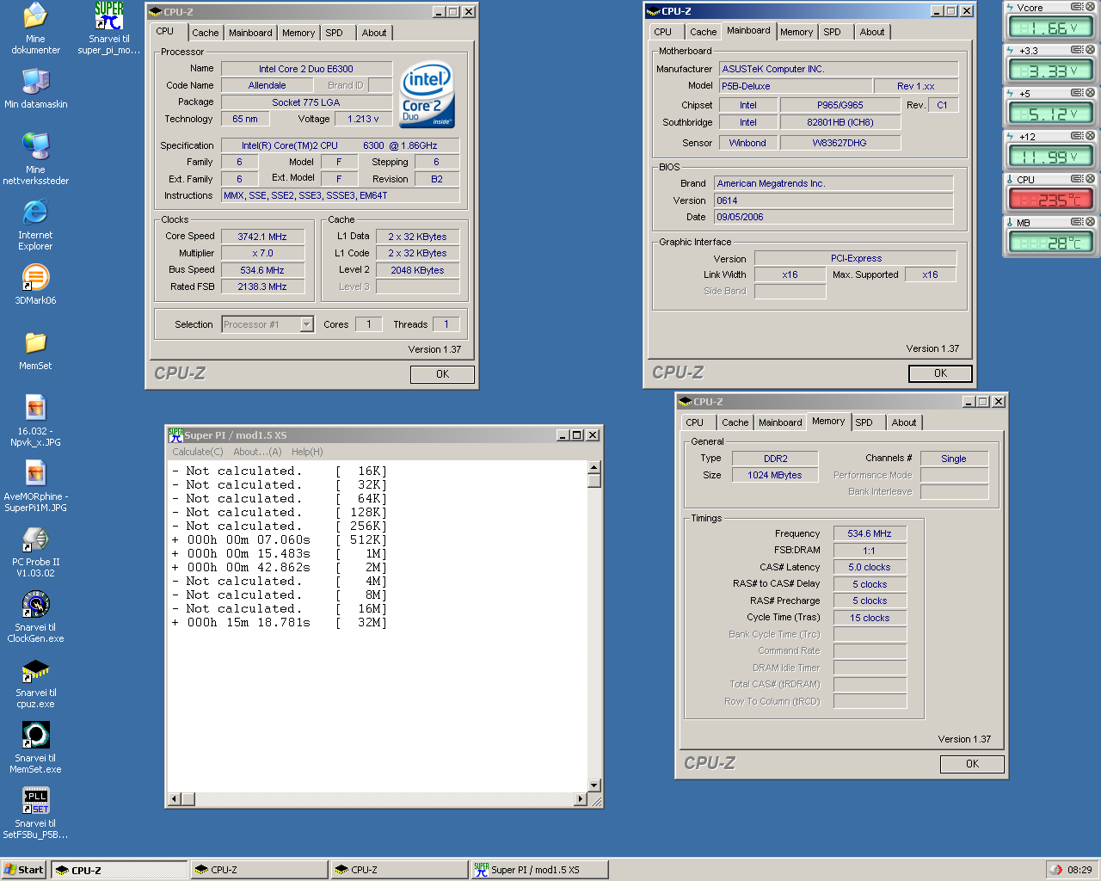This screenshot has height=881, width=1101.
Task: Click the Southbridge value 82801HB (ICH8)
Action: [x=840, y=122]
